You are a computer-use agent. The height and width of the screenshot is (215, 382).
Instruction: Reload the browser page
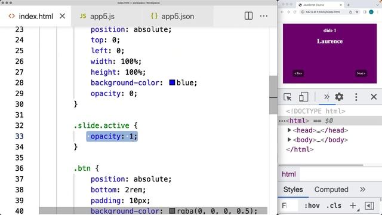tap(295, 12)
